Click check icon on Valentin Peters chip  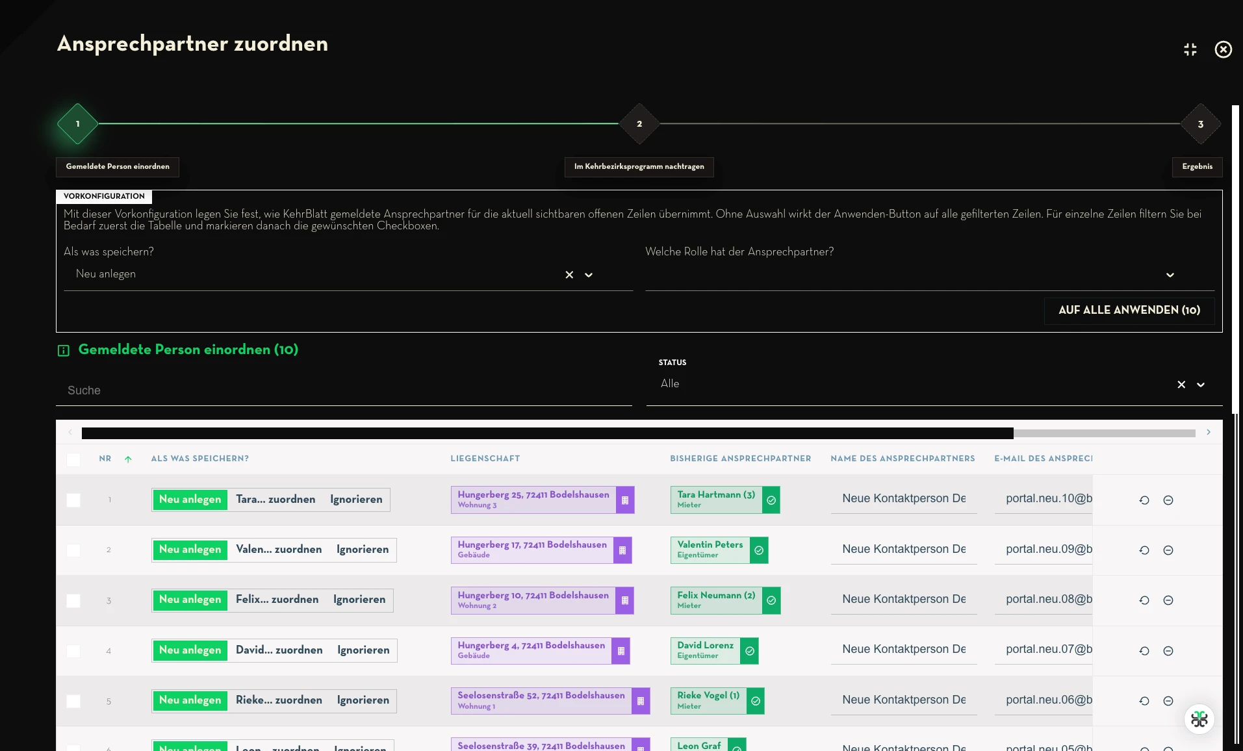coord(759,550)
